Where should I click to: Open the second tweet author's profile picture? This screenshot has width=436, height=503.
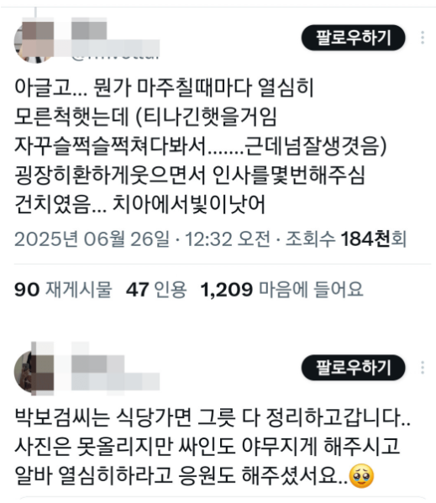click(34, 371)
